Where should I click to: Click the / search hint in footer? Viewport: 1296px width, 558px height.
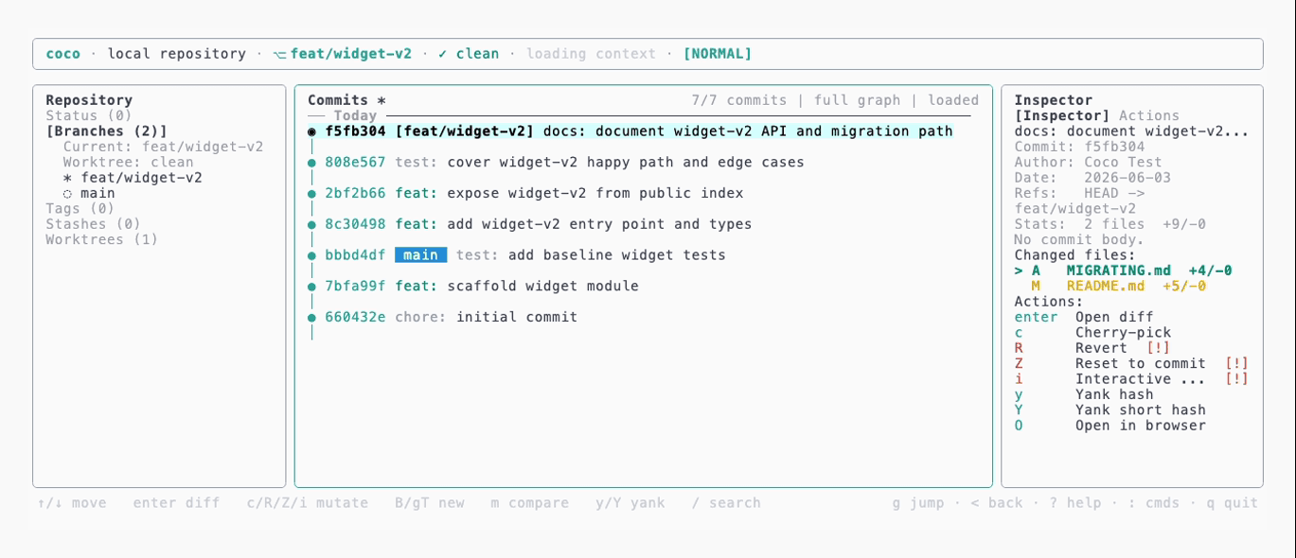click(726, 503)
